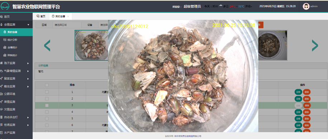Click the 分析 button in row 1
Screen dimensions: 328x139
click(298, 92)
